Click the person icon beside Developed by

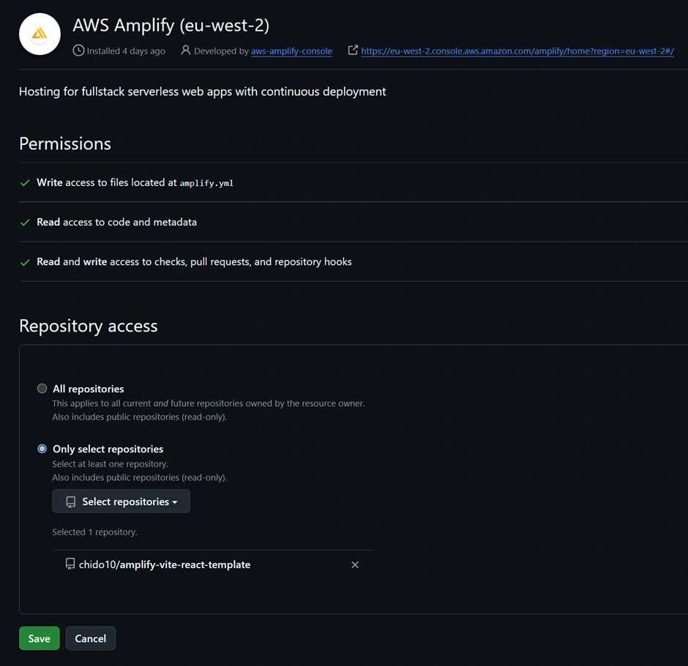(x=186, y=50)
